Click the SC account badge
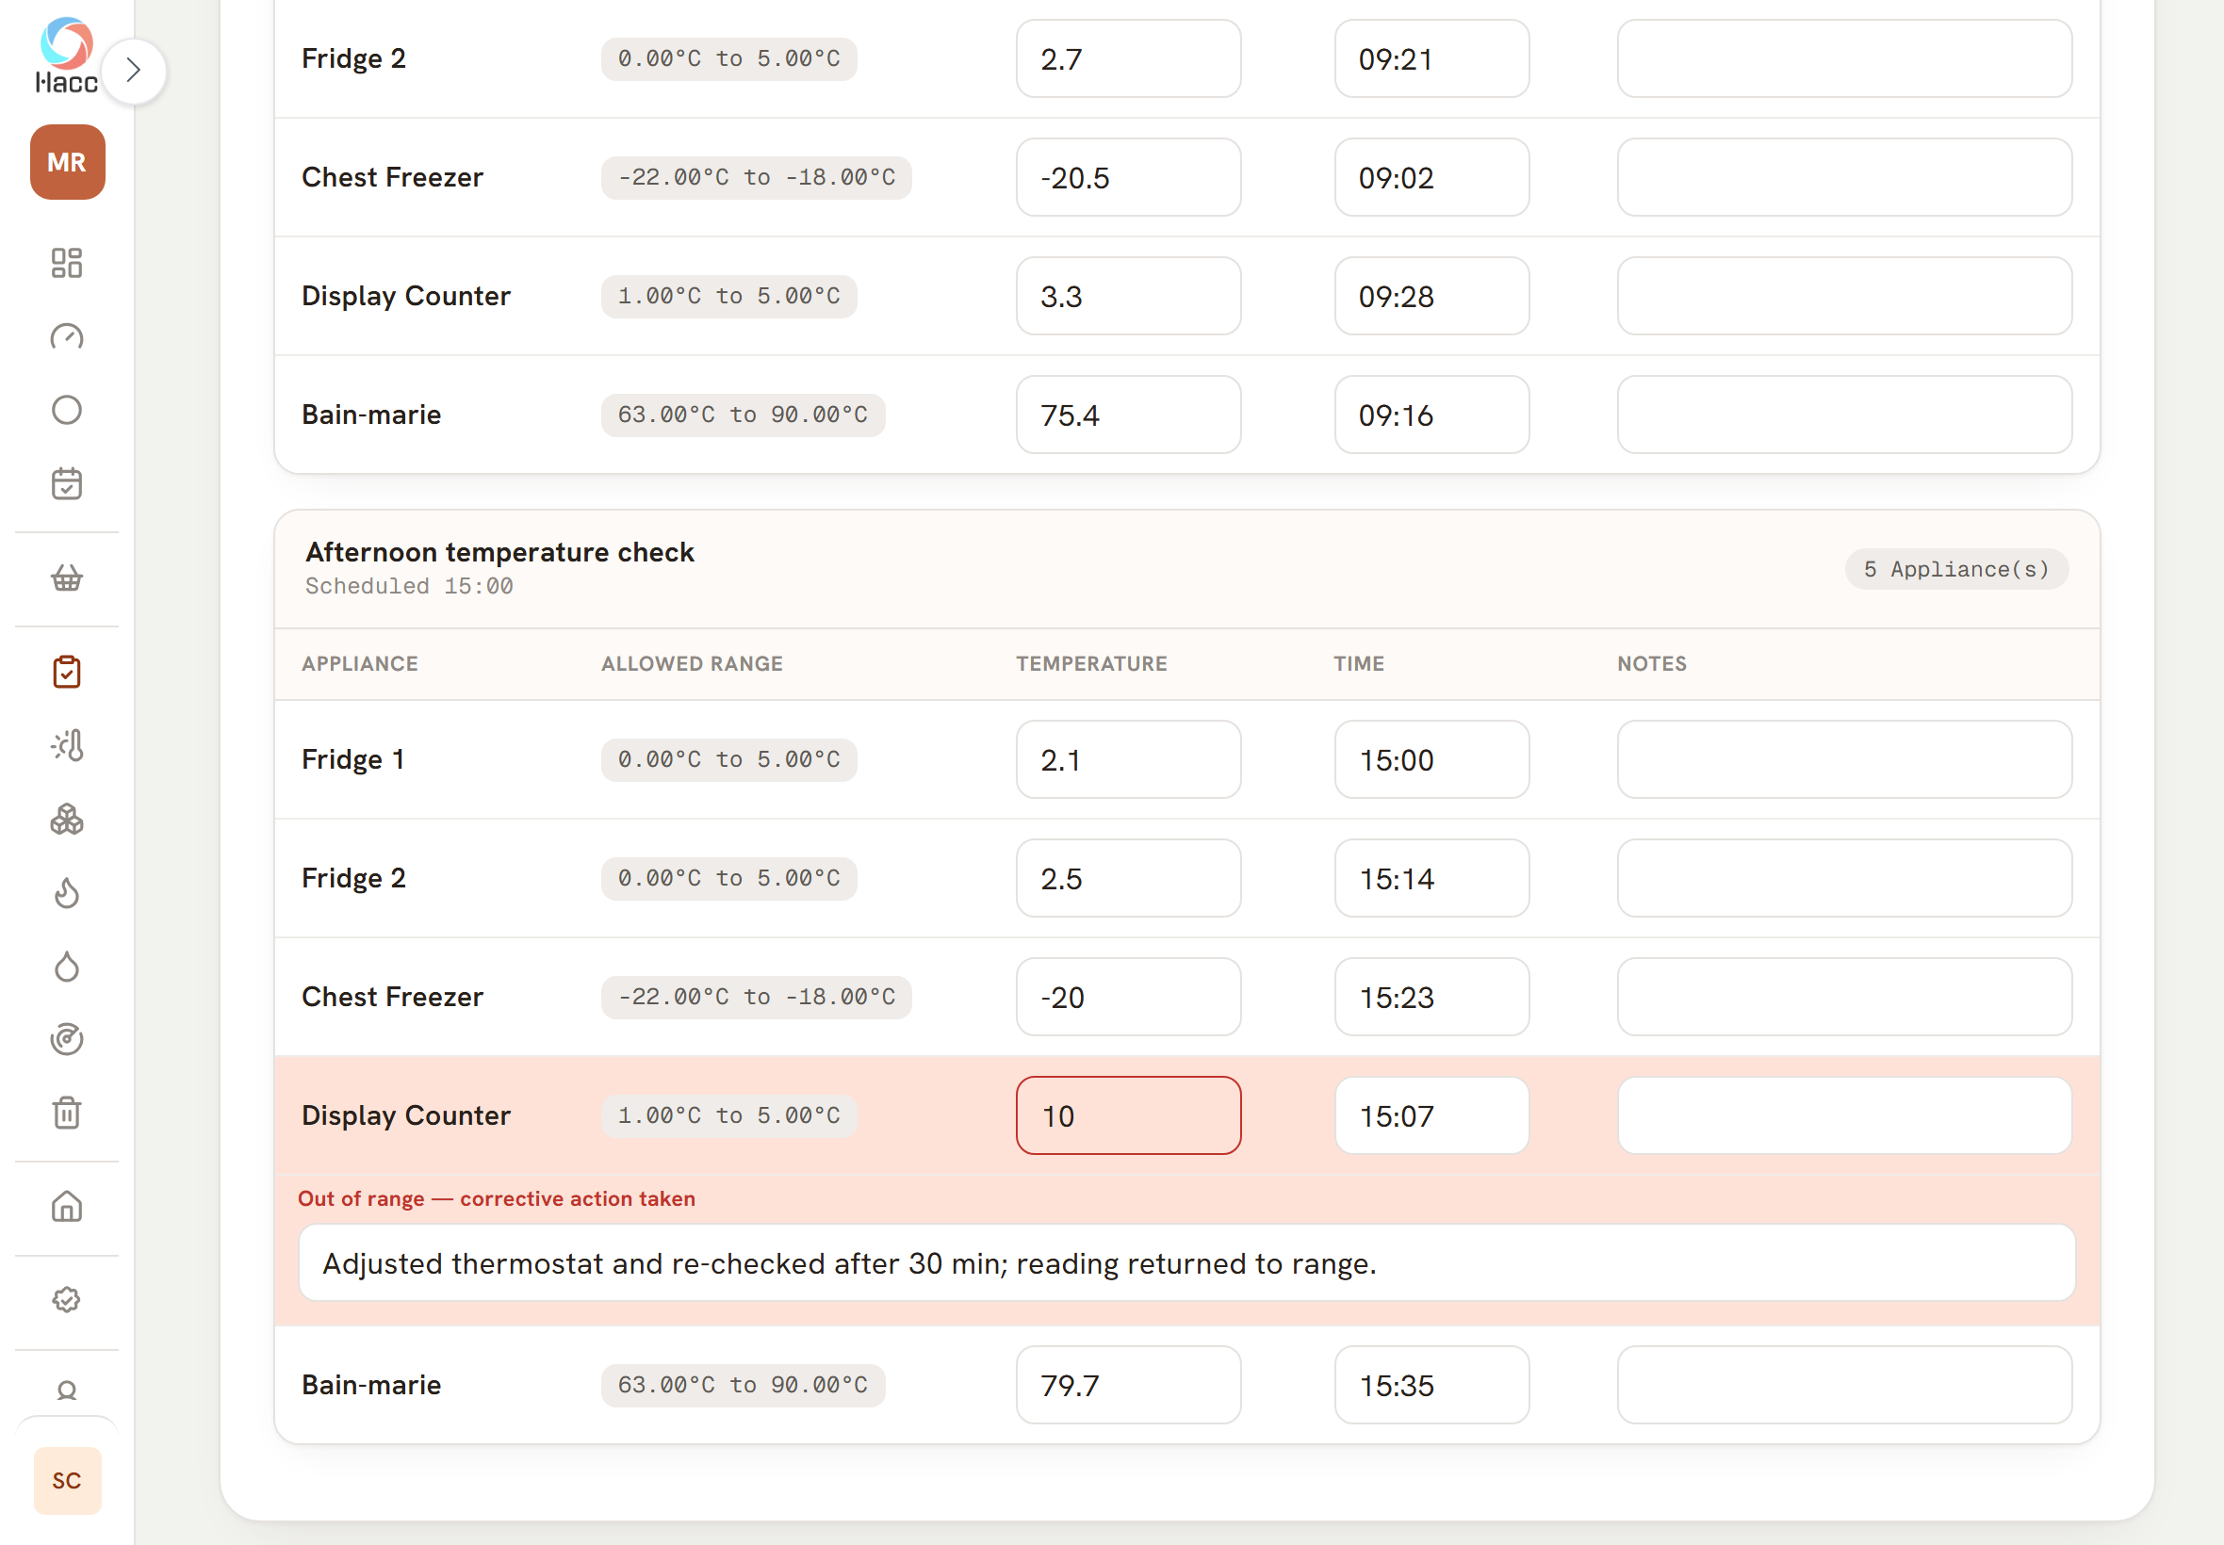 67,1480
